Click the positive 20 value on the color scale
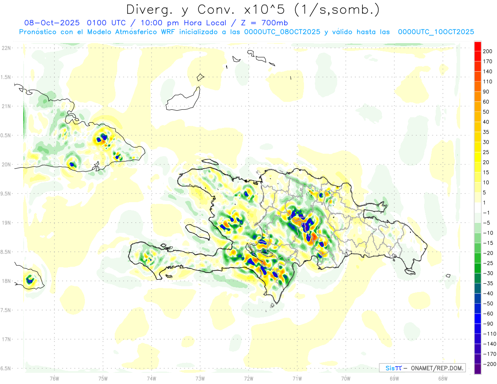Image resolution: width=497 pixels, height=384 pixels. pyautogui.click(x=487, y=162)
